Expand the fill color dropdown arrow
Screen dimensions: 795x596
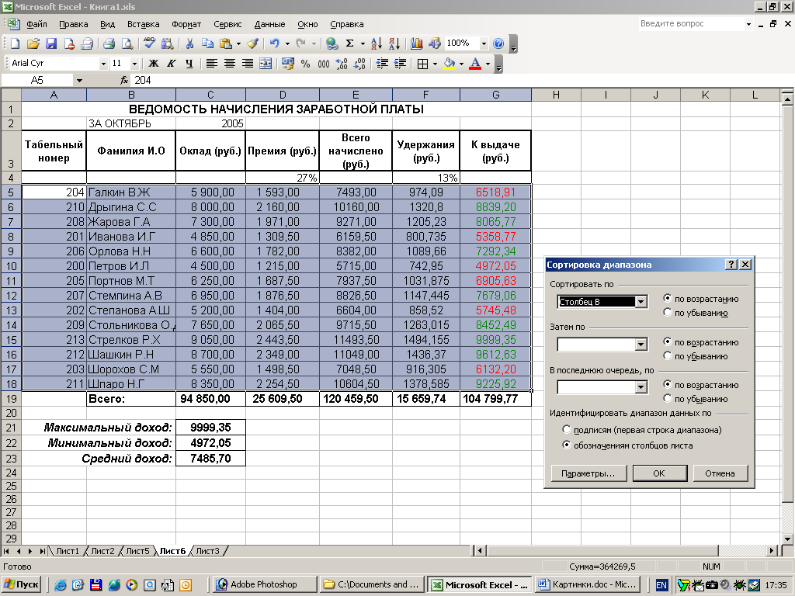461,64
